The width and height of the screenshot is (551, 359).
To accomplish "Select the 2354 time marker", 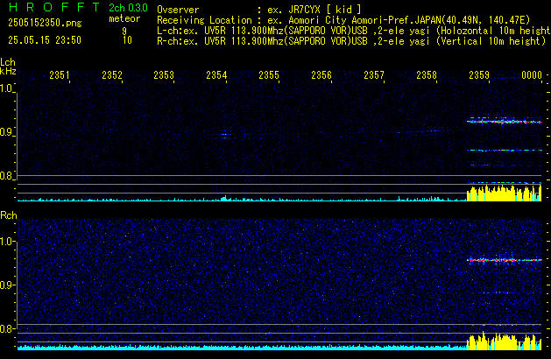I will click(x=216, y=74).
